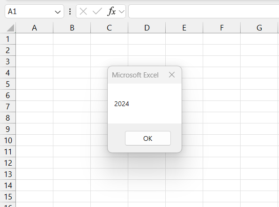Open Insert Function fx icon
This screenshot has height=207, width=279.
(x=111, y=12)
